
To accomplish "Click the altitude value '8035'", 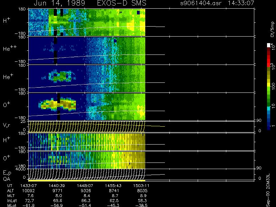I will 141,191.
